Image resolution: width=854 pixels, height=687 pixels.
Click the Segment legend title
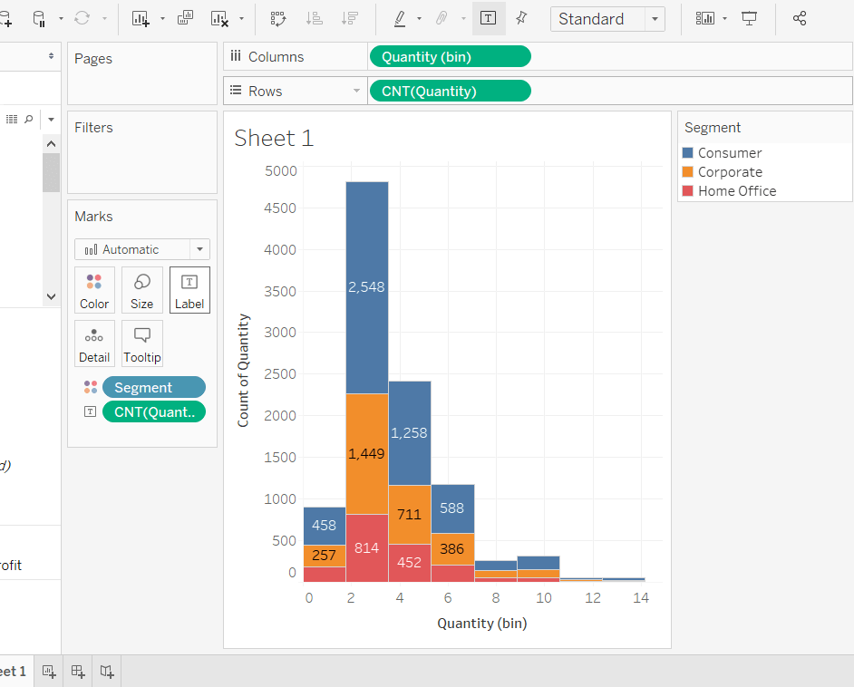point(713,128)
